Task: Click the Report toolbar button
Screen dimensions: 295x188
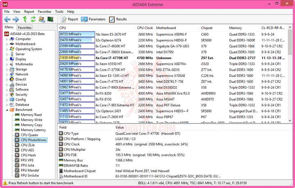Action: coord(69,19)
